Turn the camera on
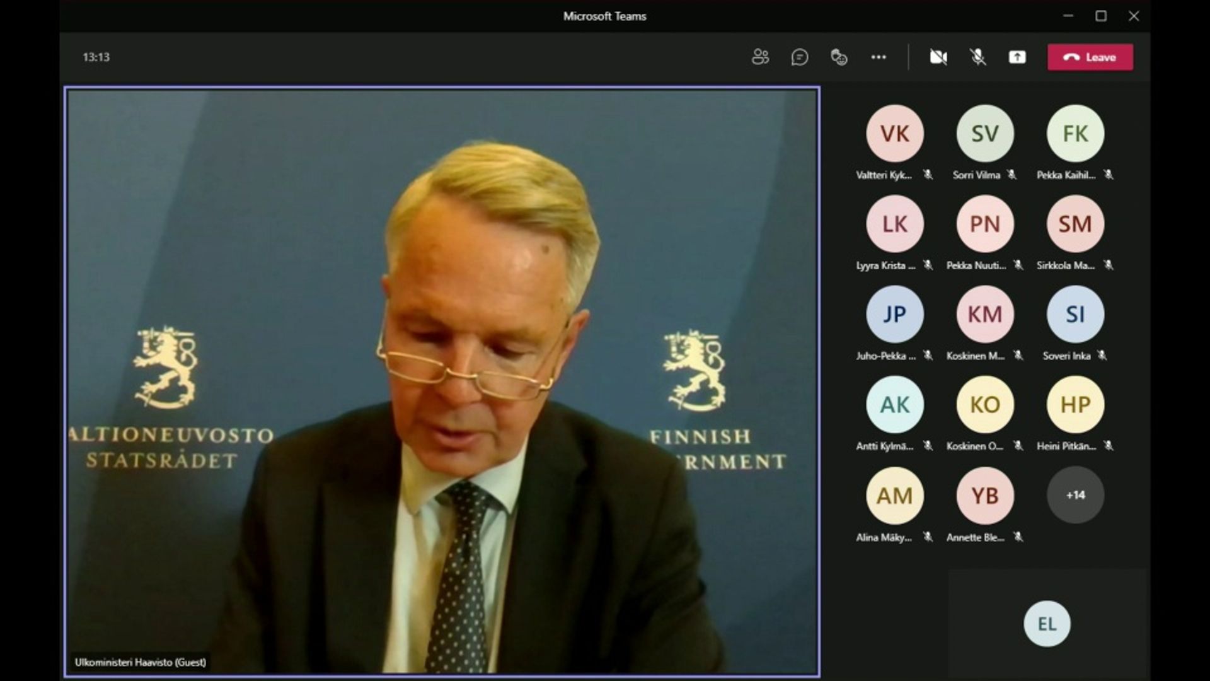 tap(938, 57)
